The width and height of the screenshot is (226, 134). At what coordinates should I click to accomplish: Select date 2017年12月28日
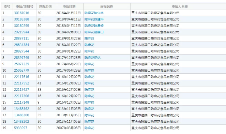click(x=69, y=58)
